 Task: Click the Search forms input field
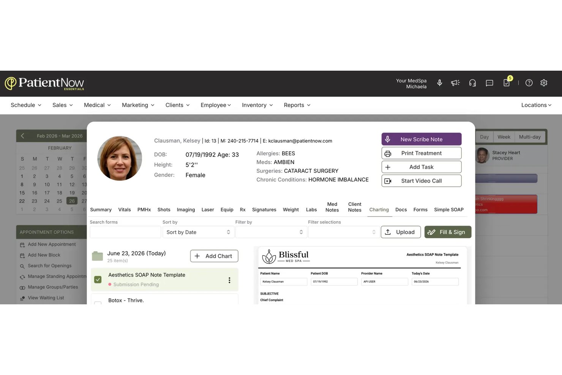[125, 232]
